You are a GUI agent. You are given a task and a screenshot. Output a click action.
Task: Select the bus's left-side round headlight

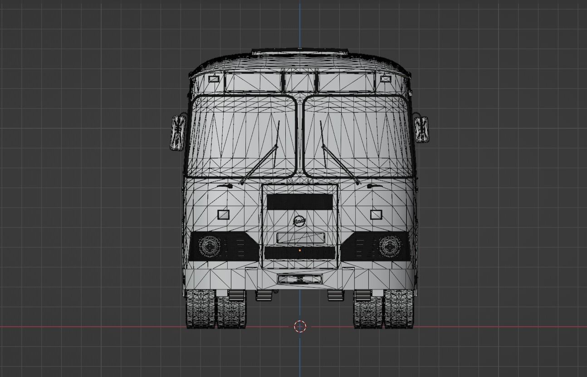[210, 246]
